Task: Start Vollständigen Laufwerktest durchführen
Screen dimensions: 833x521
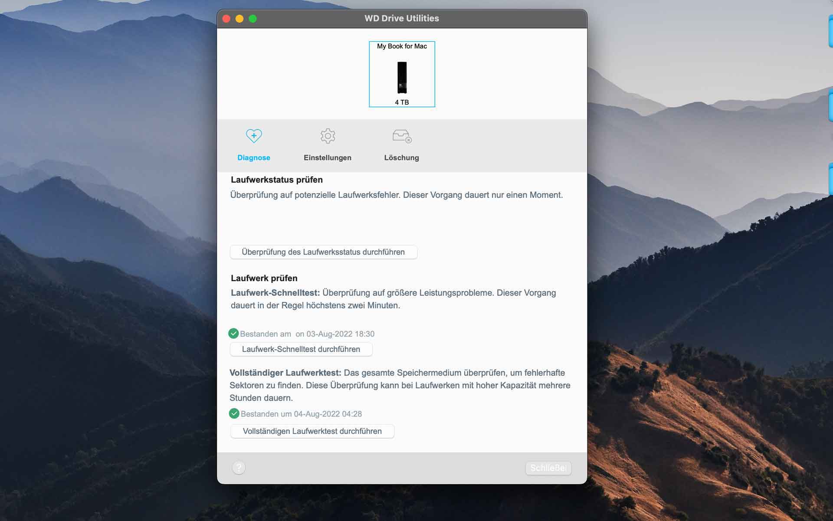Action: (x=312, y=431)
